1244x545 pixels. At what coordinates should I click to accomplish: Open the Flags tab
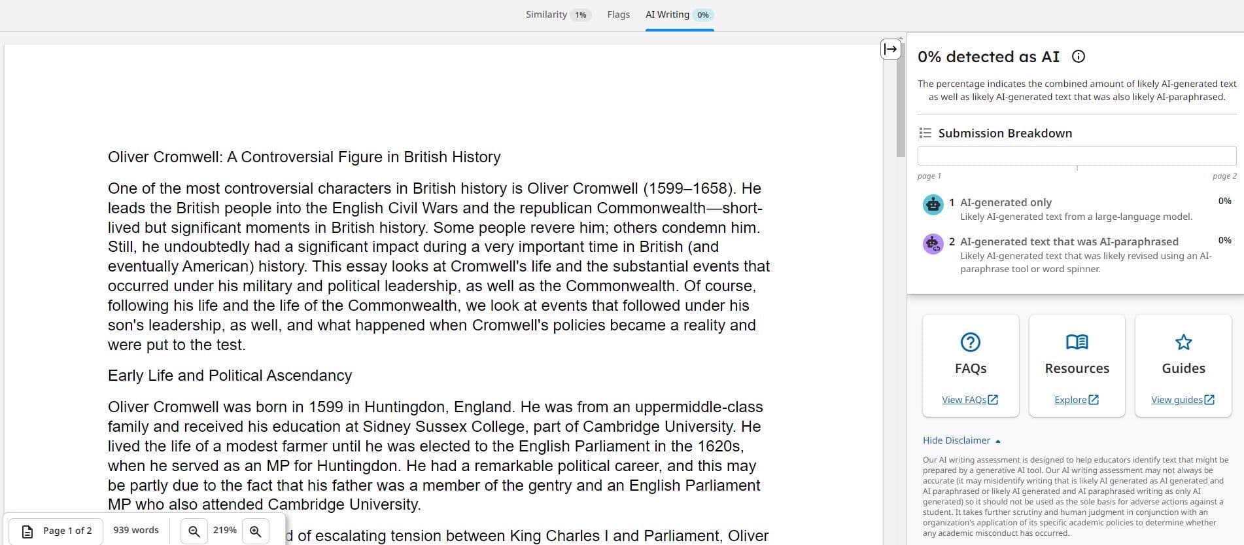[x=618, y=15]
